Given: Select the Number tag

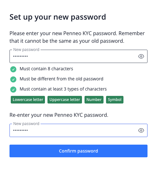Looking at the screenshot, I should (x=94, y=100).
